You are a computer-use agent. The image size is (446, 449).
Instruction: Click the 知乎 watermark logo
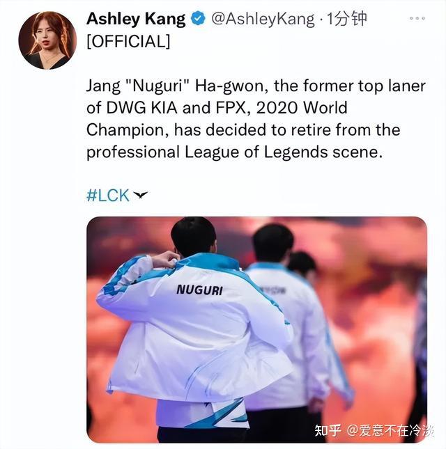pos(328,430)
